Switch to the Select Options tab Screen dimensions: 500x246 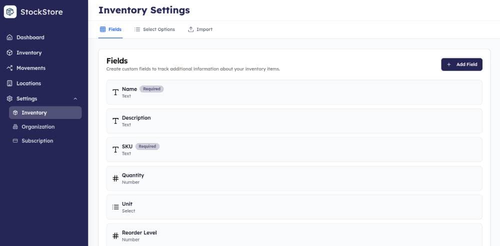coord(154,29)
